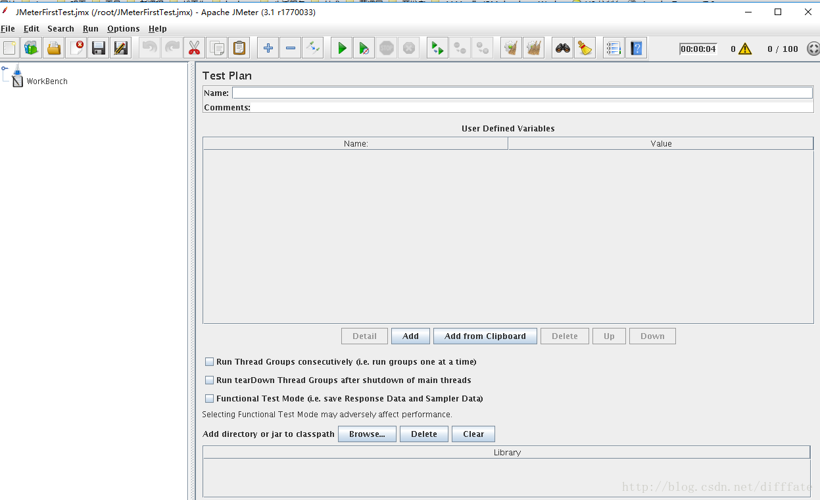
Task: Click the Toggle enable/disable icon
Action: pos(313,48)
